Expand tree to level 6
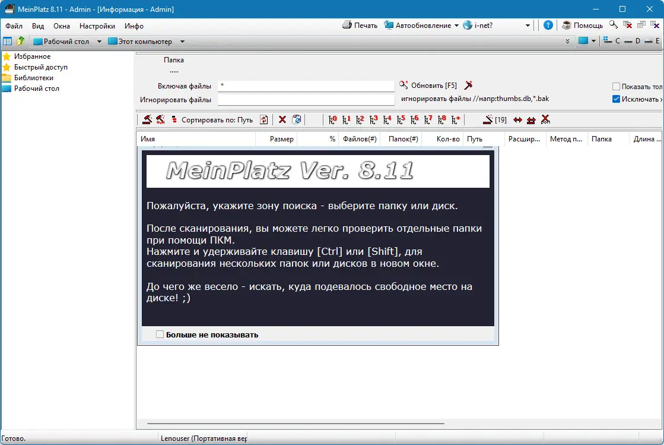Viewport: 664px width, 445px height. pyautogui.click(x=415, y=120)
